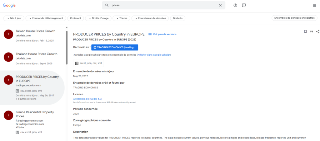Image resolution: width=320 pixels, height=141 pixels.
Task: Bookmark this dataset with save icon
Action: [305, 31]
